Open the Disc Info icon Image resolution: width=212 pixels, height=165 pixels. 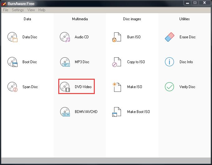click(x=169, y=62)
